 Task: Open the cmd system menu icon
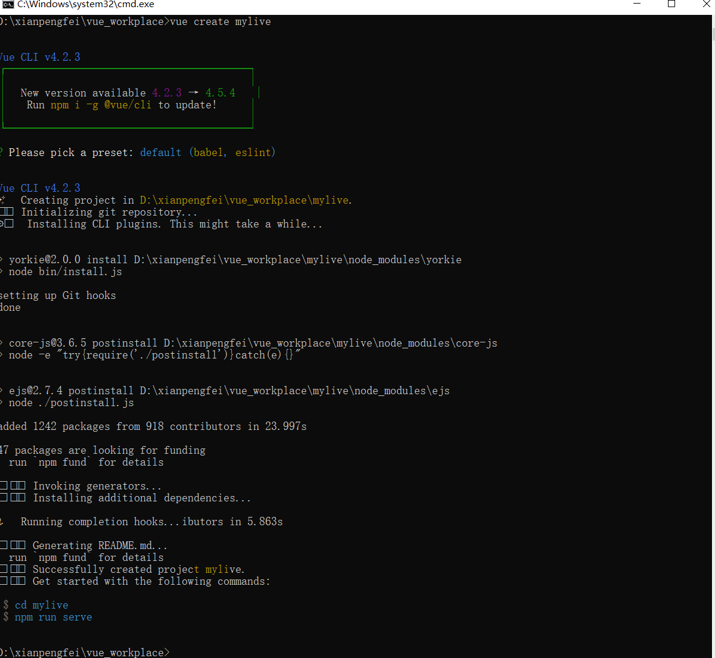(8, 4)
